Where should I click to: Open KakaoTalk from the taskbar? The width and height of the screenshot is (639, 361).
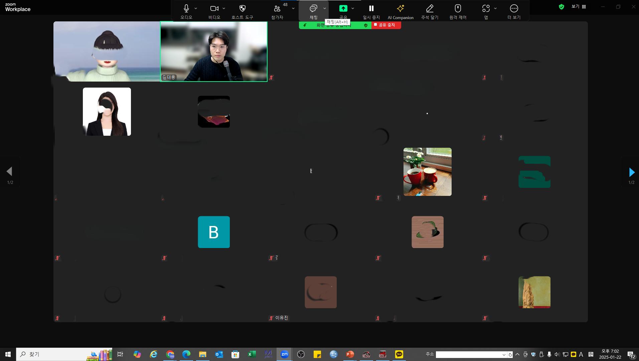coord(399,354)
